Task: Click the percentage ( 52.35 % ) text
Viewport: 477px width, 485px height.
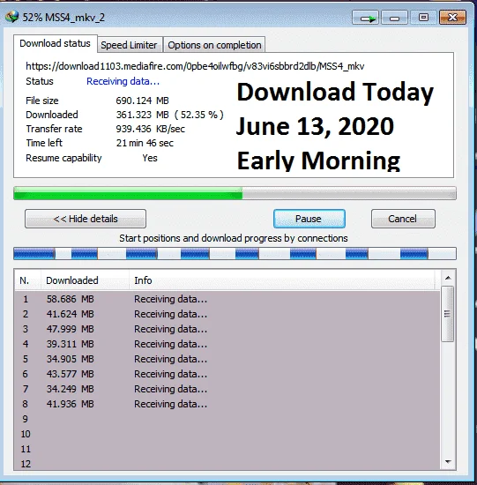Action: pyautogui.click(x=199, y=115)
